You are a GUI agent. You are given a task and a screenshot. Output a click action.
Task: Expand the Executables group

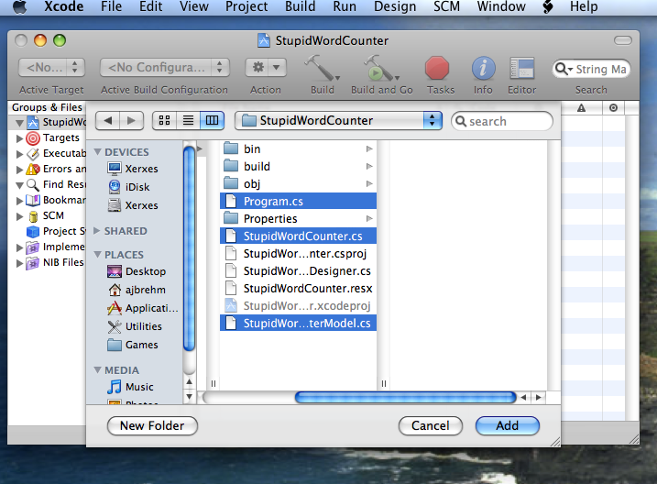(x=19, y=154)
